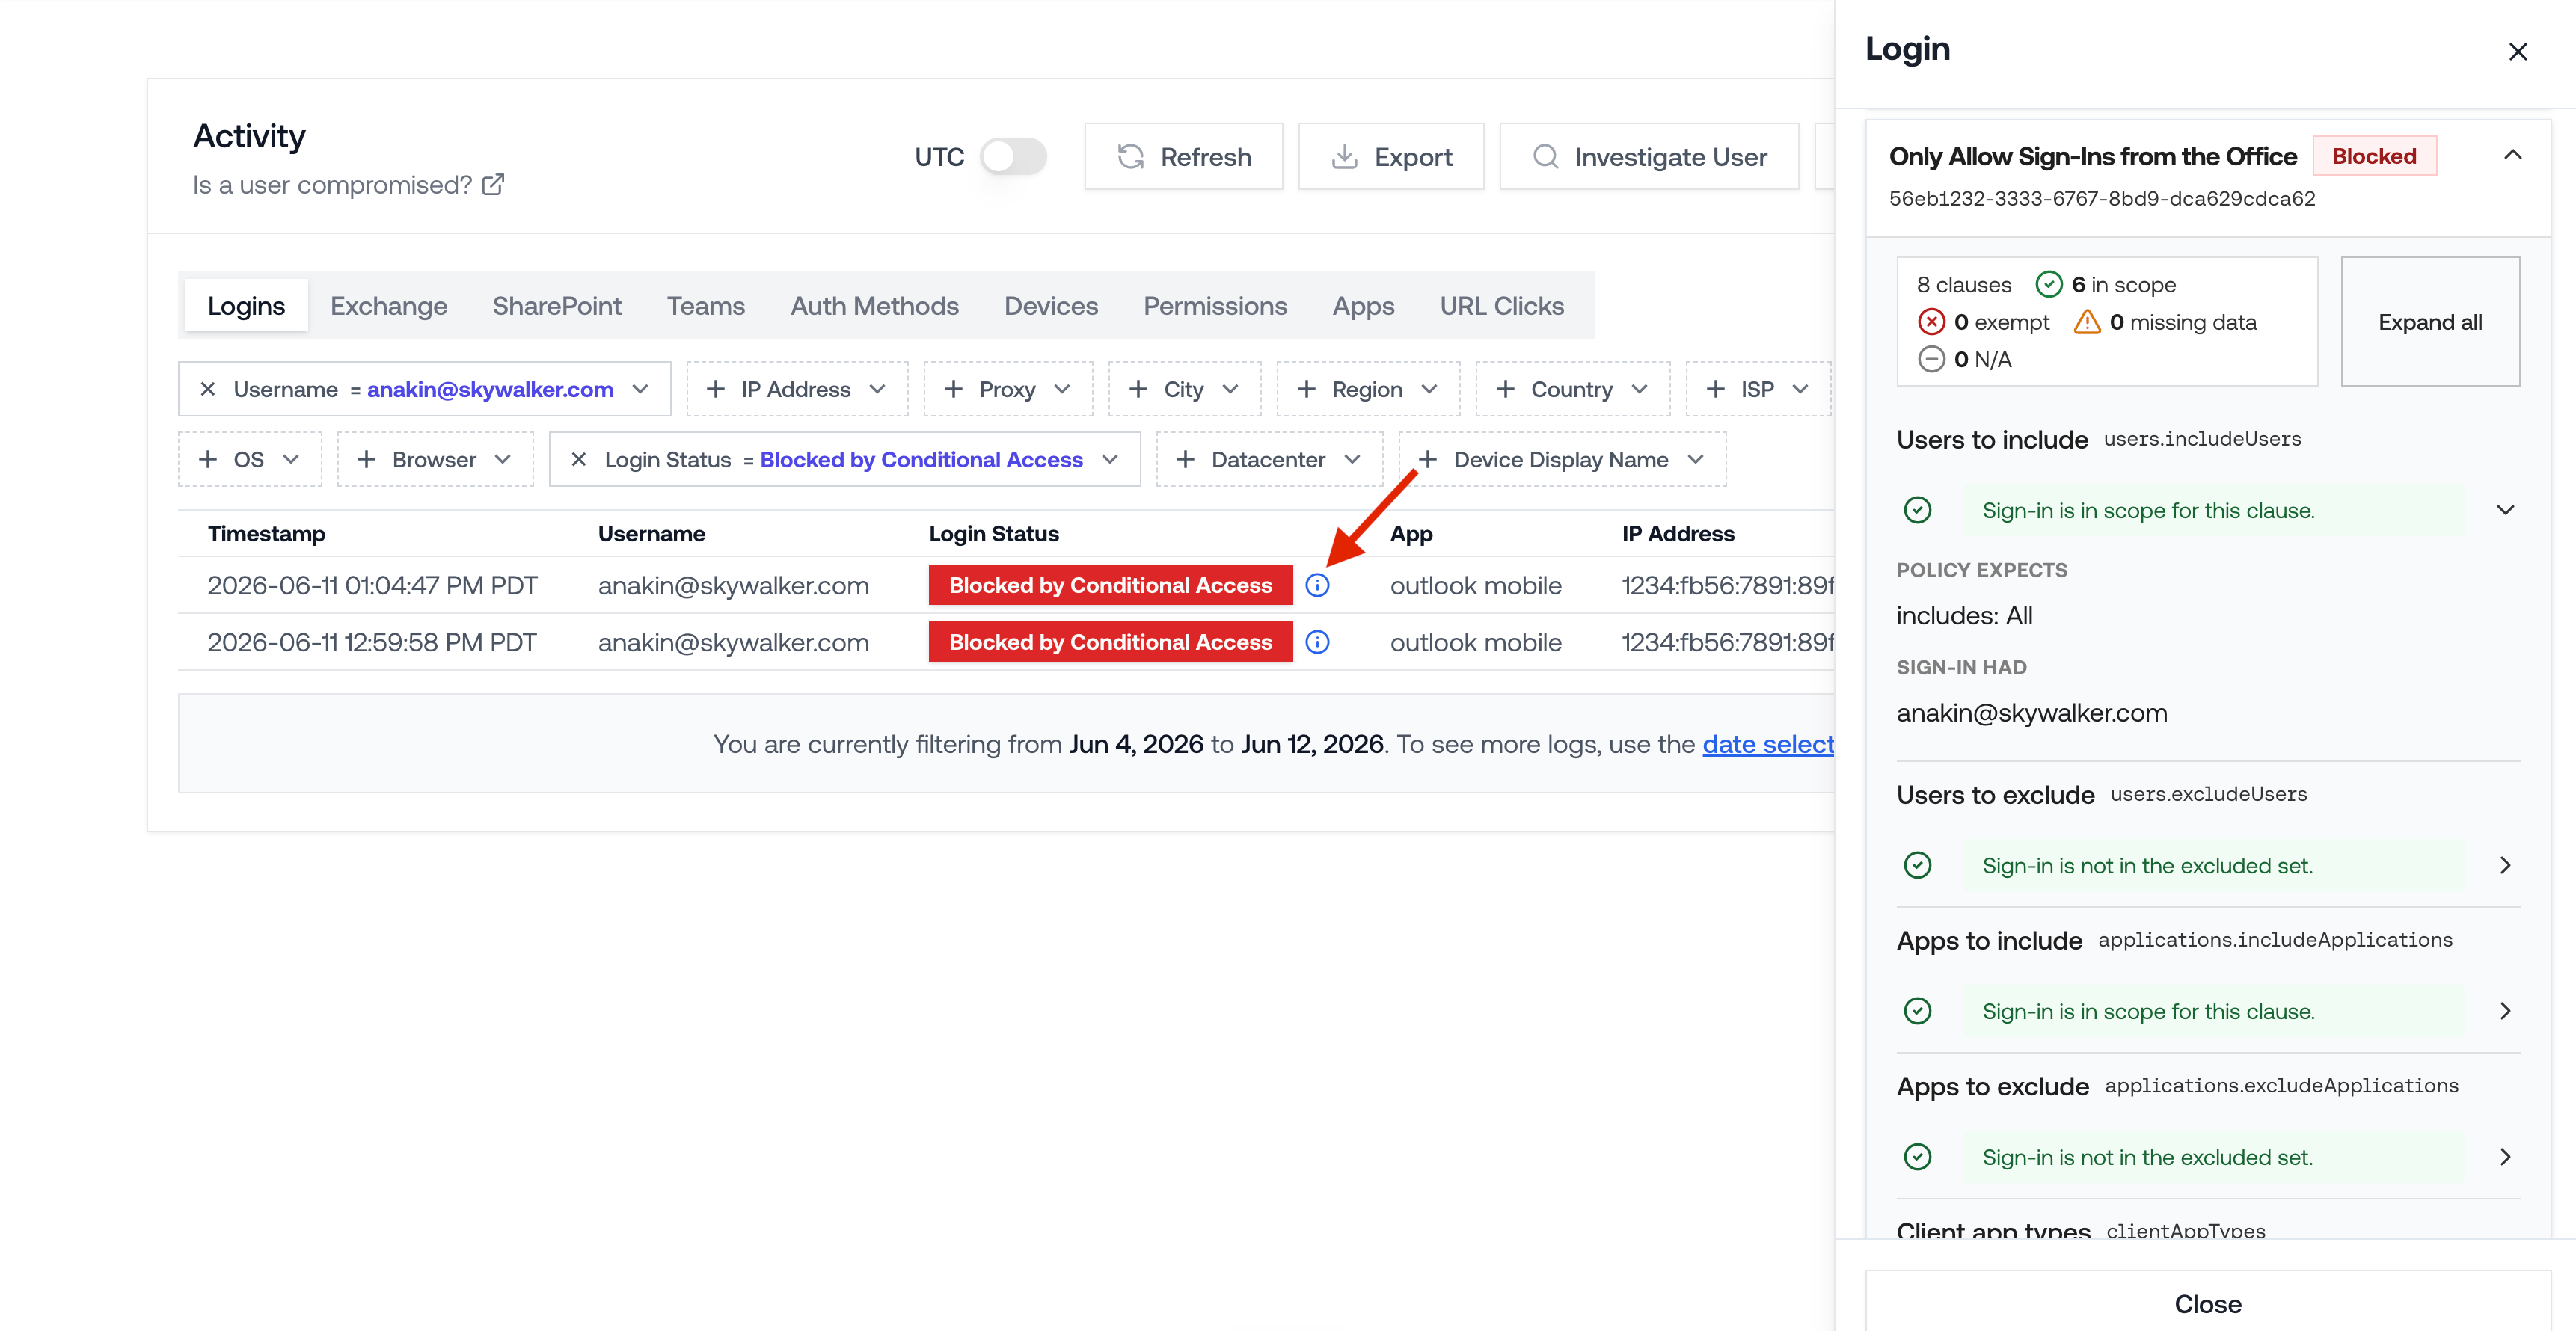Click check icon beside Users to include status
This screenshot has height=1331, width=2576.
coord(1917,511)
